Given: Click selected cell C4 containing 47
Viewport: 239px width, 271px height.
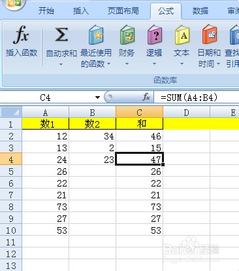Looking at the screenshot, I should 140,160.
